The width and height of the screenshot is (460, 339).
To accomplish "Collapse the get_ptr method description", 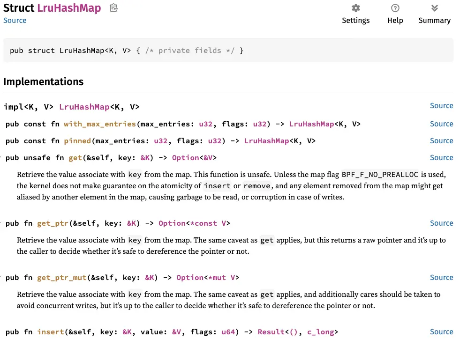I will coord(1,223).
